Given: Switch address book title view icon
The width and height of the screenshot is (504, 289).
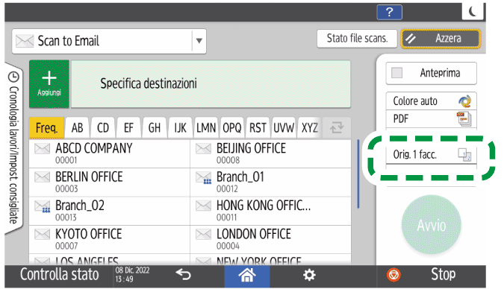Looking at the screenshot, I should click(337, 127).
